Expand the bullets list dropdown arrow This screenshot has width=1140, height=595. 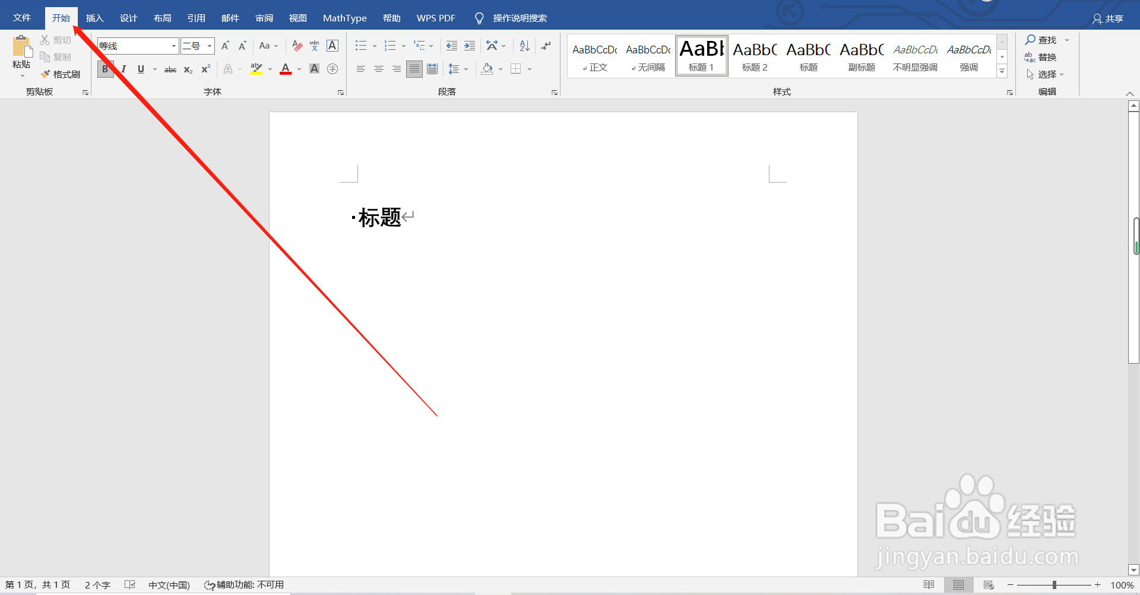tap(375, 46)
